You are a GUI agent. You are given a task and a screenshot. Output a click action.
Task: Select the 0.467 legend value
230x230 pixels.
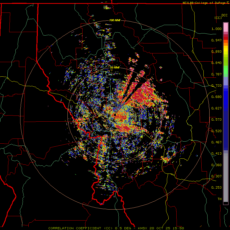216,142
